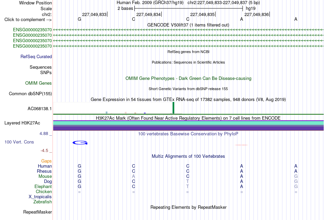Open 'Publications: Sequences in Scientific Articles' title
This screenshot has width=324, height=220.
pyautogui.click(x=188, y=62)
